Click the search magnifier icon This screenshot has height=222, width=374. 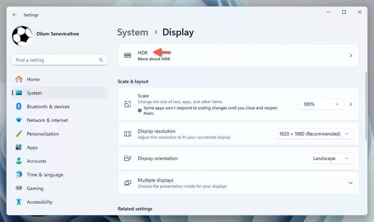click(101, 60)
